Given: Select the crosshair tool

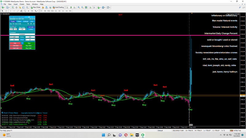Looking at the screenshot, I should coord(6,11).
